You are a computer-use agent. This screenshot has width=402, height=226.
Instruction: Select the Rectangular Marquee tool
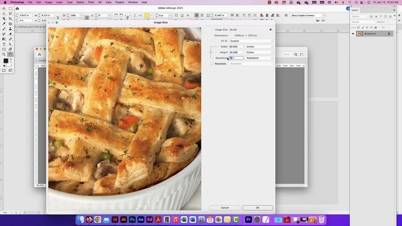(10, 8)
